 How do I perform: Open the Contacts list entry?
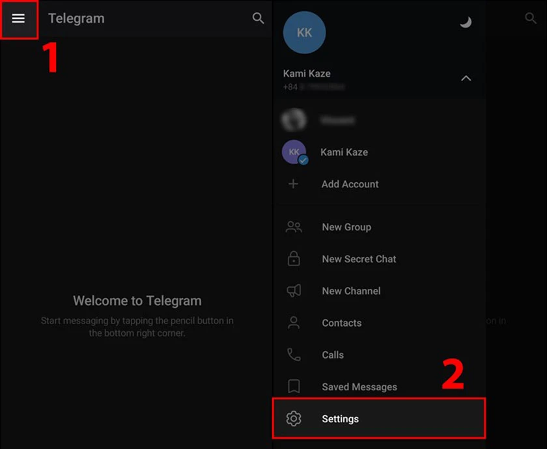click(x=341, y=323)
